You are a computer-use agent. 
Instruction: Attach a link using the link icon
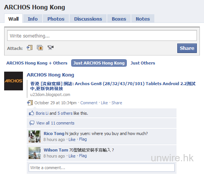(x=30, y=48)
